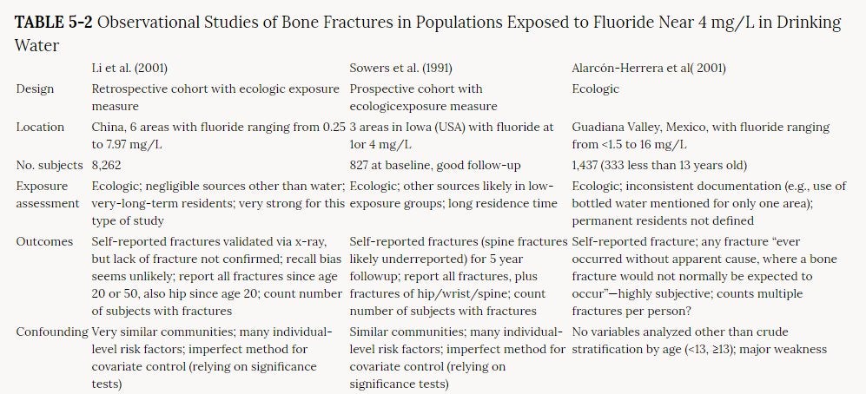Click the 'No variables analyzed' confounding cell

(699, 340)
